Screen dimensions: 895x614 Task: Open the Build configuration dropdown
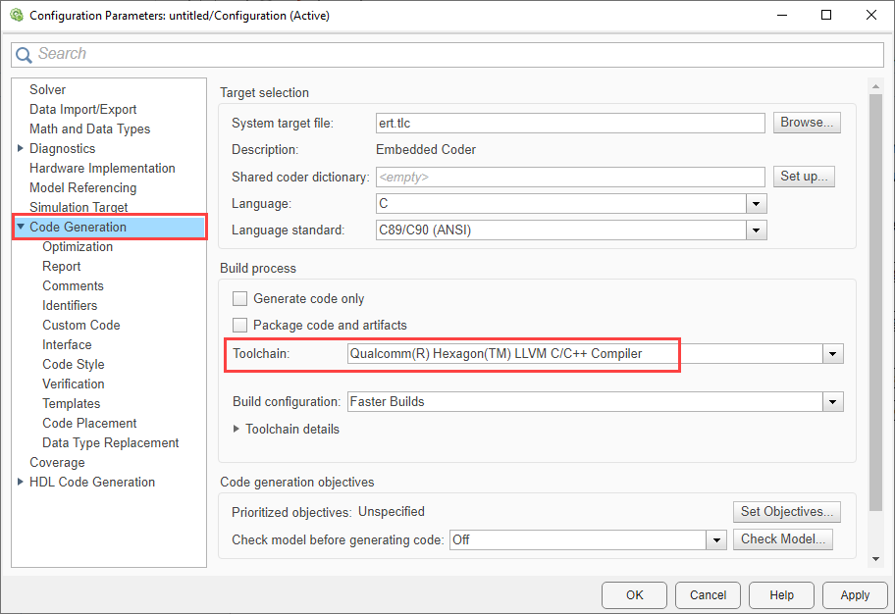click(833, 402)
